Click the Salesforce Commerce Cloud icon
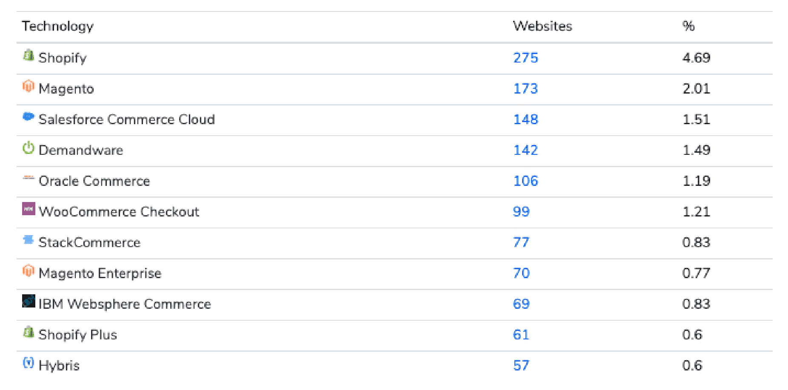788x390 pixels. (28, 117)
